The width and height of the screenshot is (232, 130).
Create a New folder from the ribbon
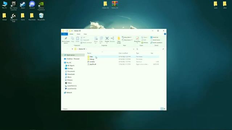[x=119, y=40]
